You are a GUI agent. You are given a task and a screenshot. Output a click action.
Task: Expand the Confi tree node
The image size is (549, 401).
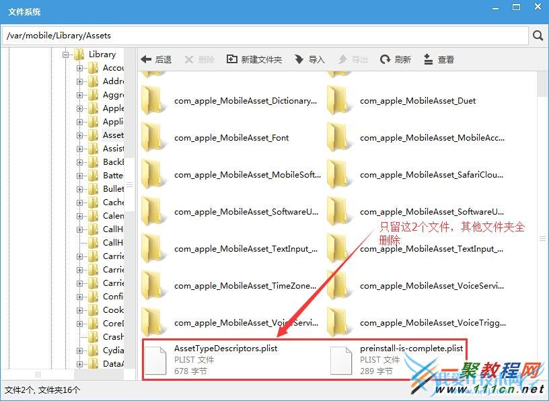click(x=79, y=297)
